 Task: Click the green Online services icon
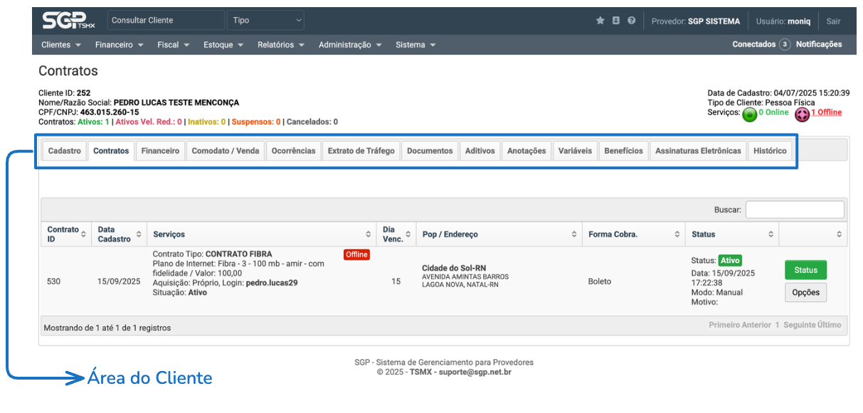point(749,114)
